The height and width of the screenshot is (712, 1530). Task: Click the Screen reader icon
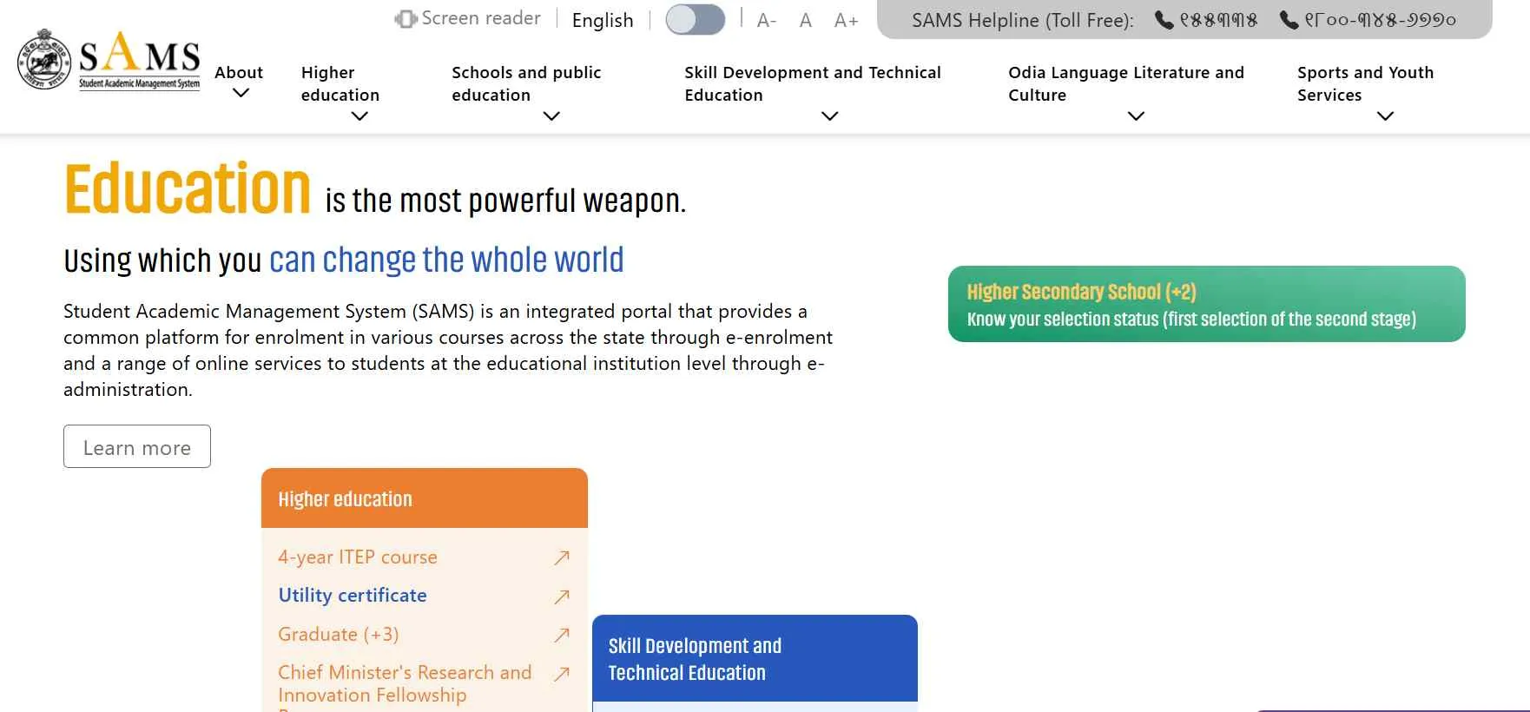tap(406, 18)
